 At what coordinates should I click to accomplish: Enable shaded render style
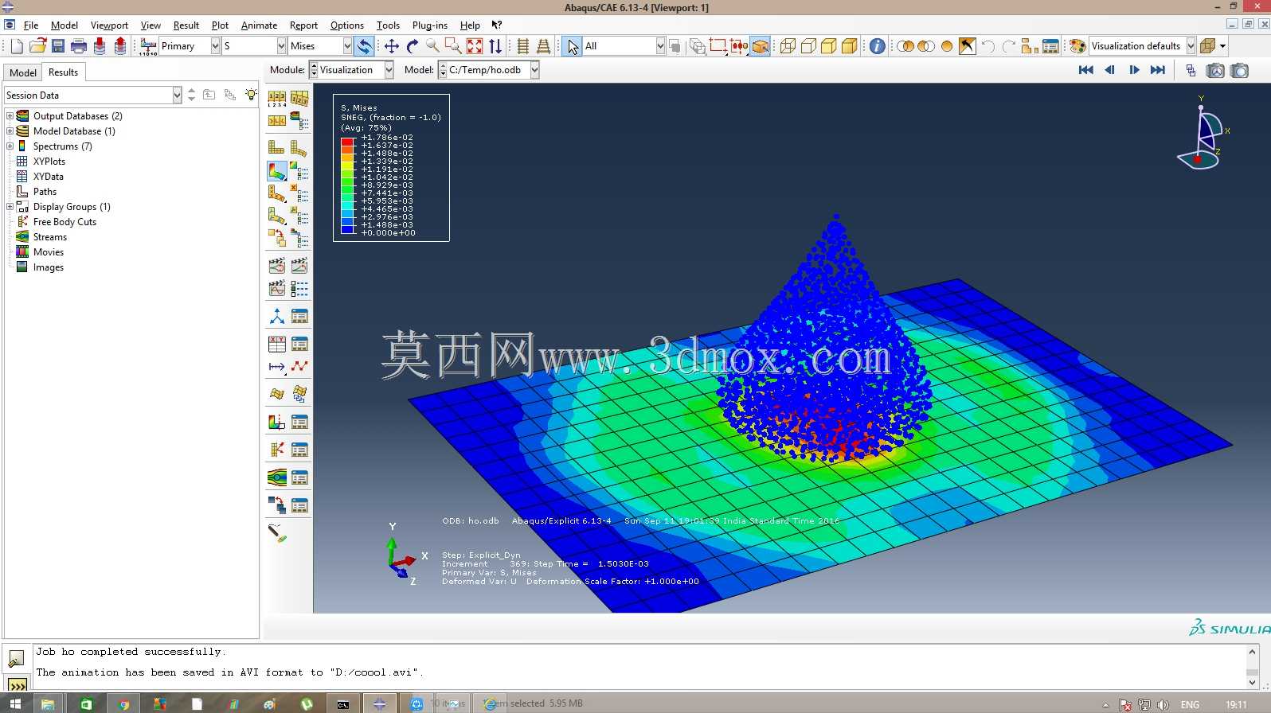[850, 46]
